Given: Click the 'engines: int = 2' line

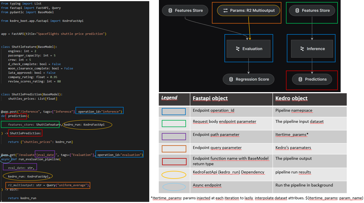Looking at the screenshot, I should [x=22, y=51].
